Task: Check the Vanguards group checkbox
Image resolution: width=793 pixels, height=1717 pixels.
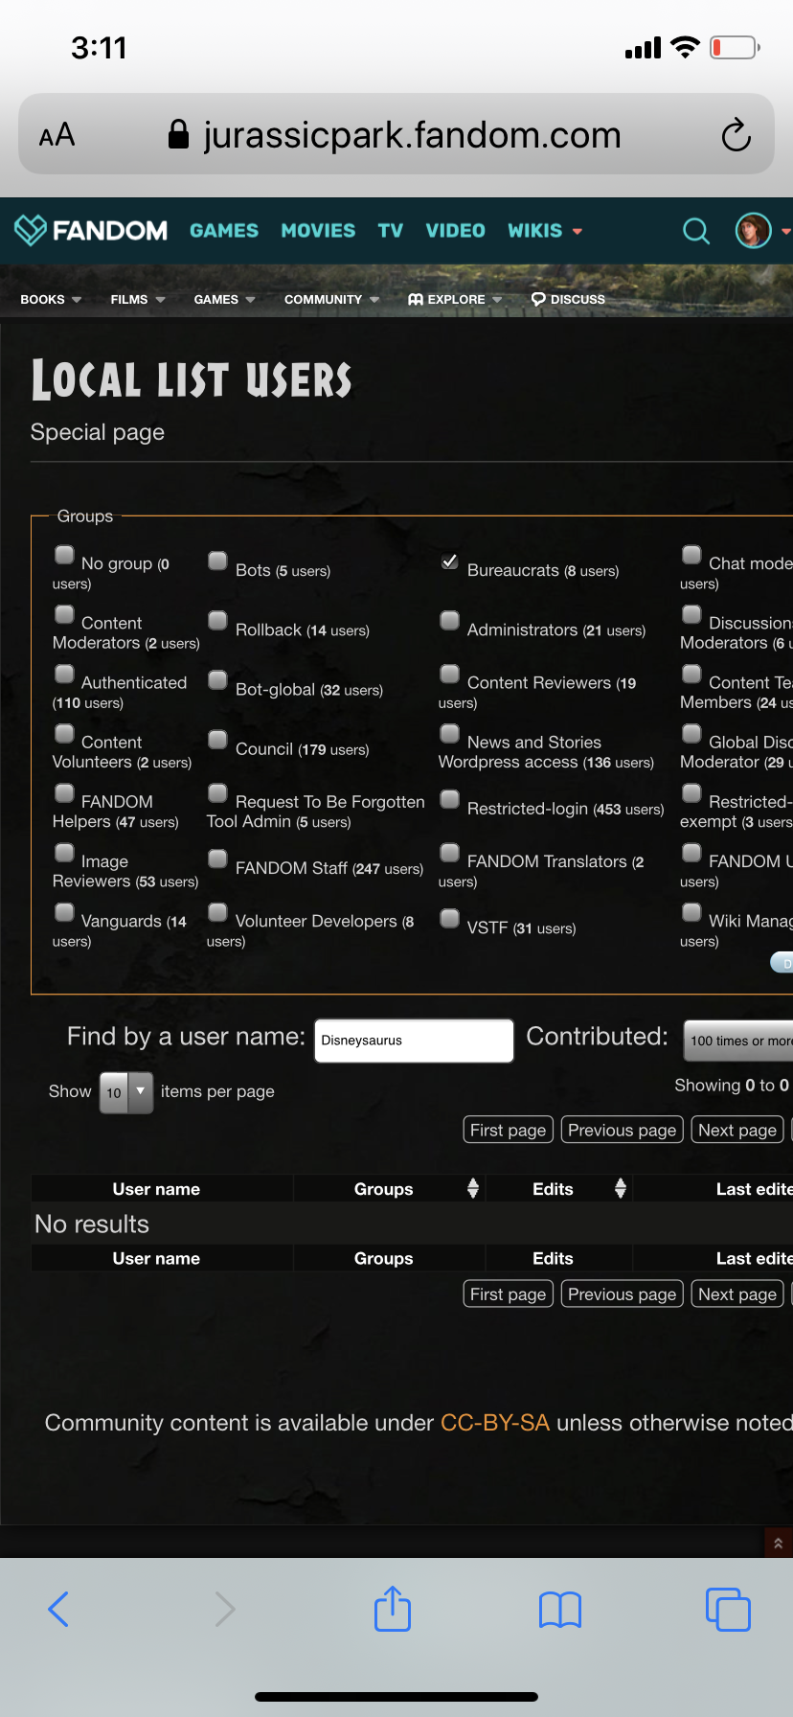Action: [64, 911]
